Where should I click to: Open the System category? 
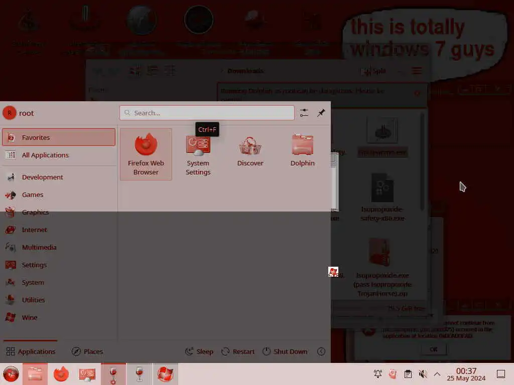click(59, 282)
